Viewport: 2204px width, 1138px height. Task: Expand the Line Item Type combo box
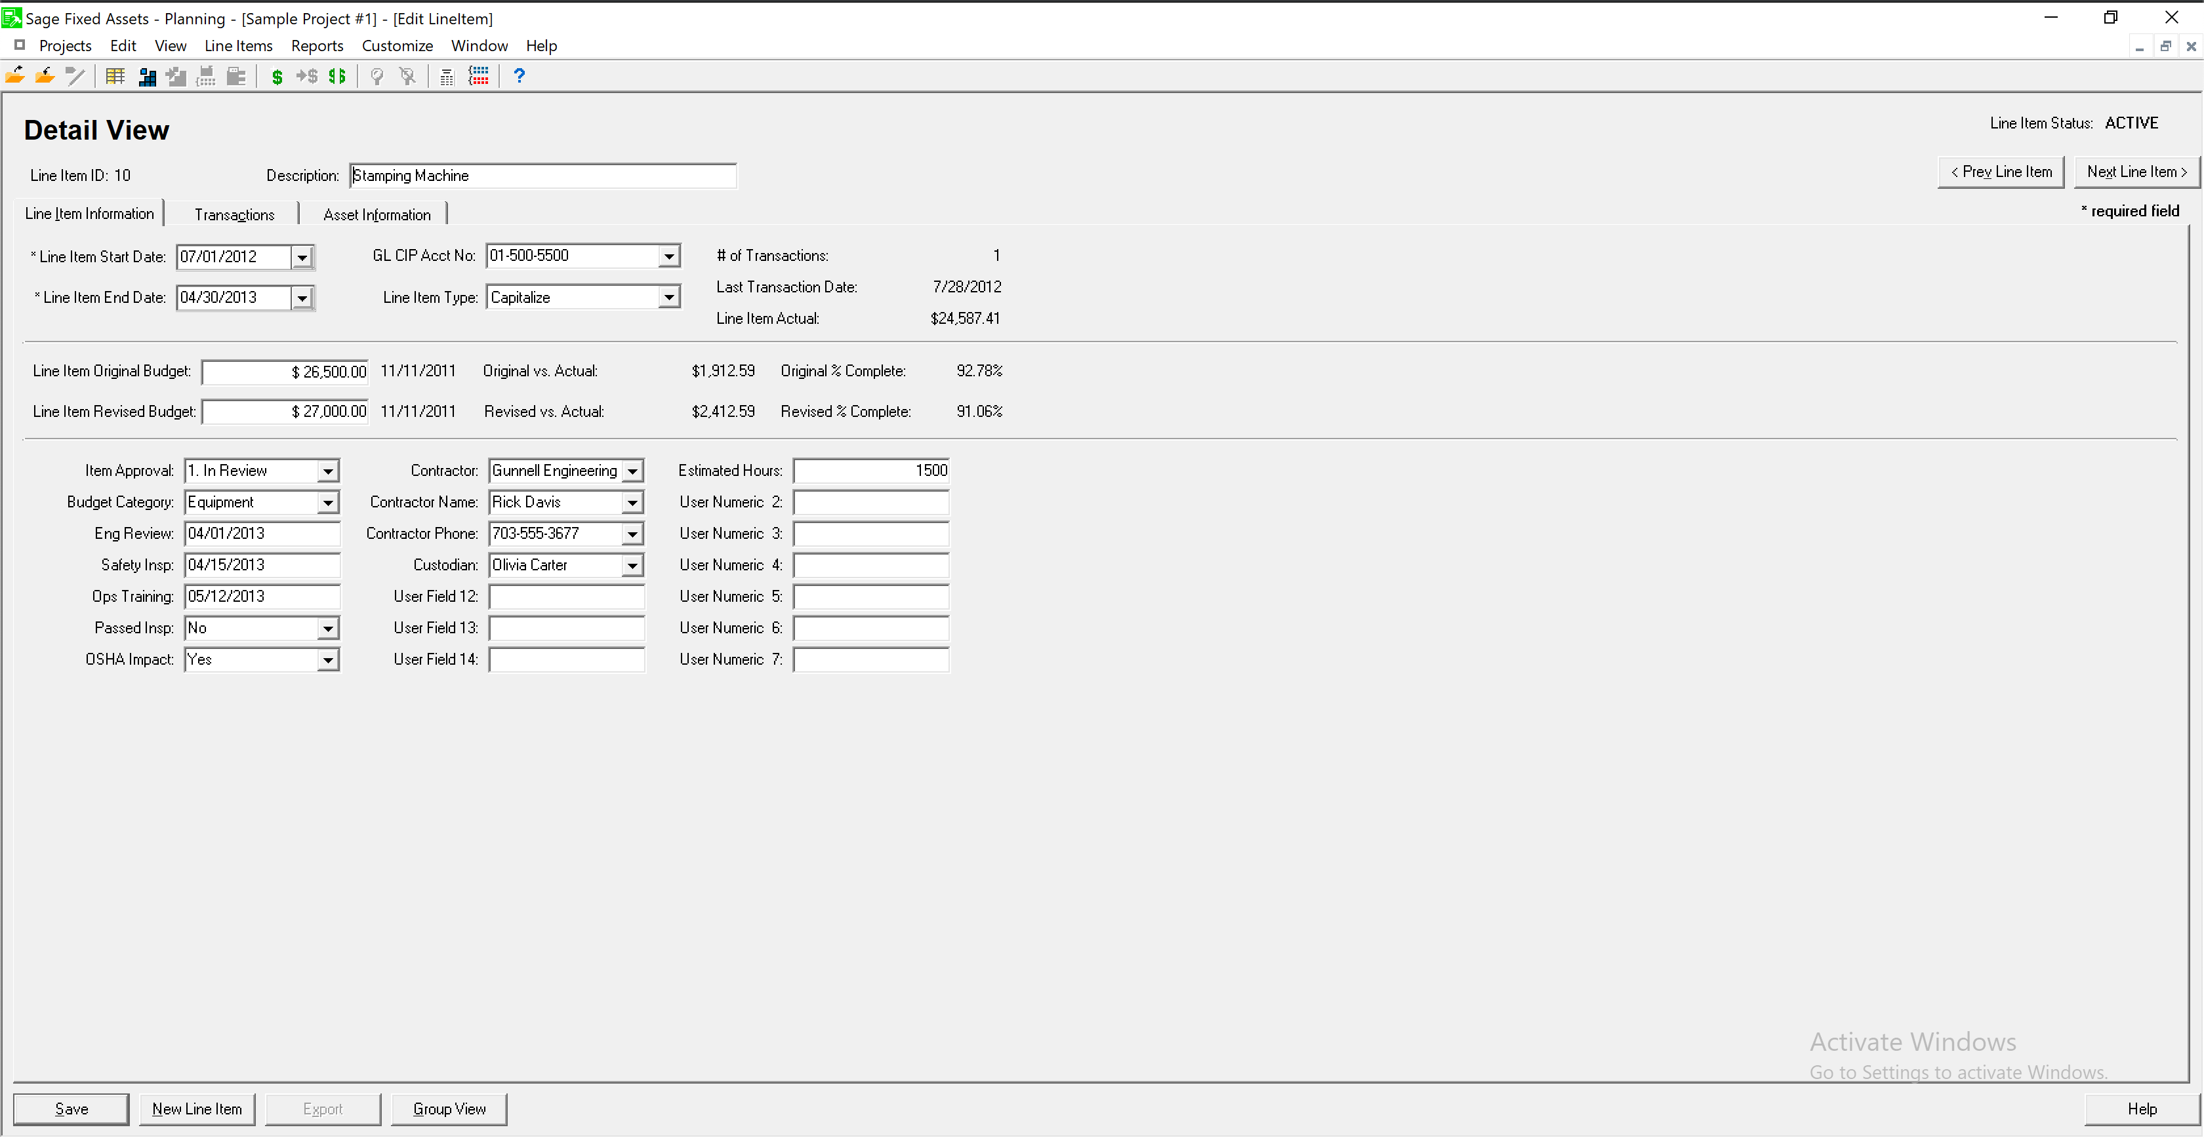(x=669, y=298)
